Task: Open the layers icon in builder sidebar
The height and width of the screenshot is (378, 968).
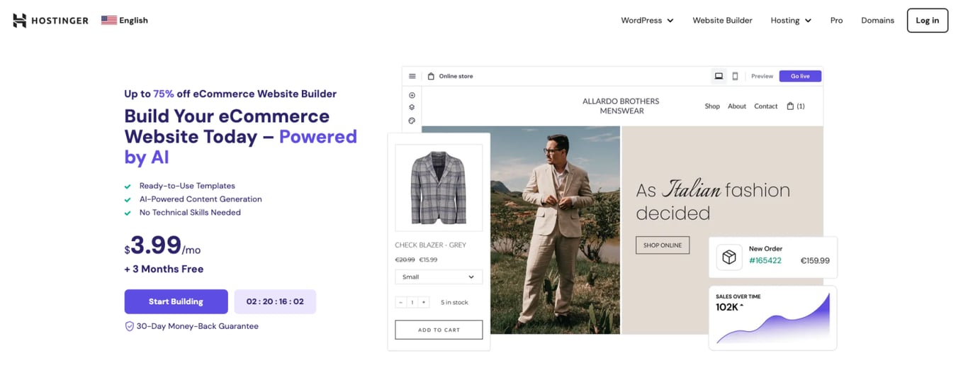Action: click(412, 108)
